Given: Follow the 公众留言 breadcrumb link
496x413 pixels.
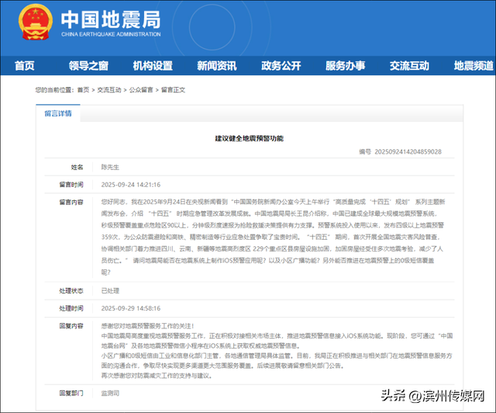Looking at the screenshot, I should 141,90.
